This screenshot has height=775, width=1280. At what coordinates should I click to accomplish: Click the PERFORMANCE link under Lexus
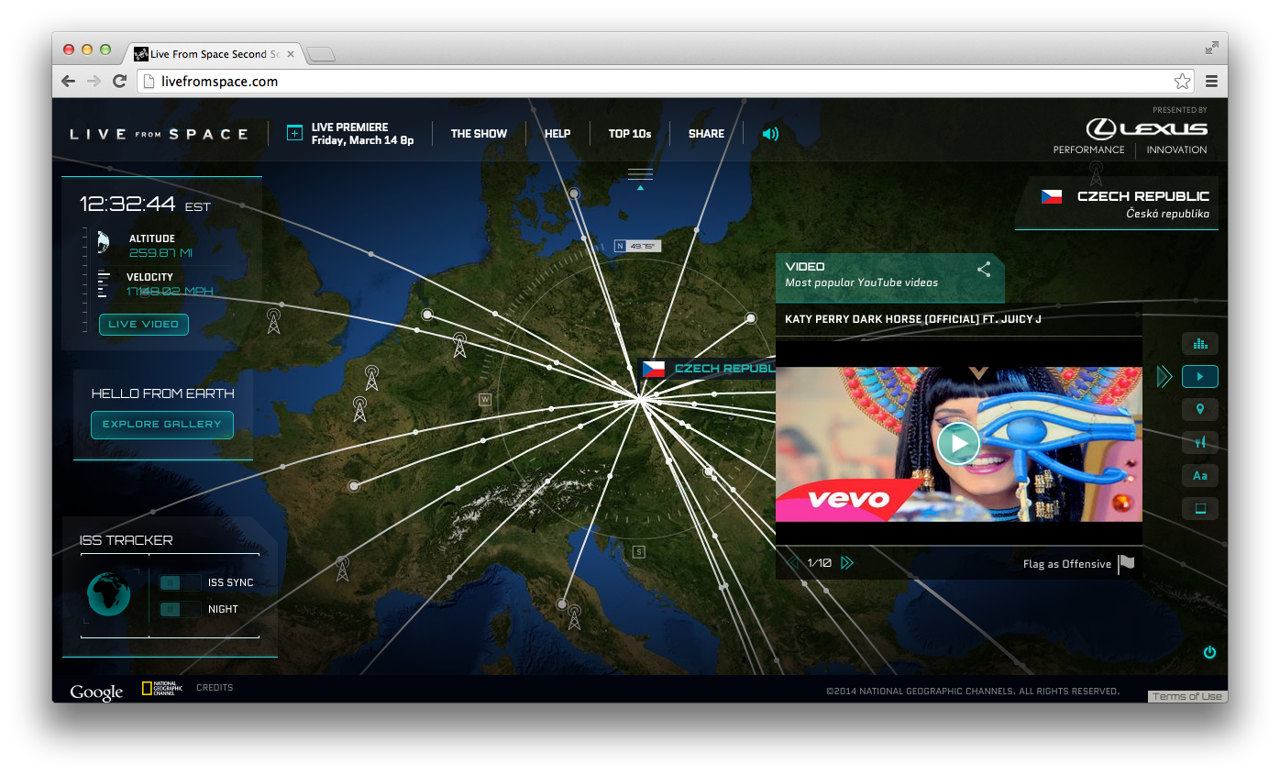coord(1088,149)
